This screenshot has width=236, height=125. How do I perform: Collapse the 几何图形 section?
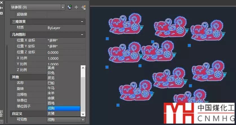coord(82,34)
